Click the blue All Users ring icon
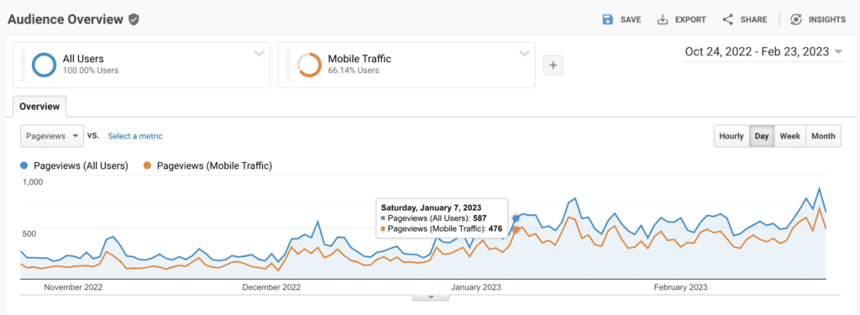860x315 pixels. pos(44,65)
